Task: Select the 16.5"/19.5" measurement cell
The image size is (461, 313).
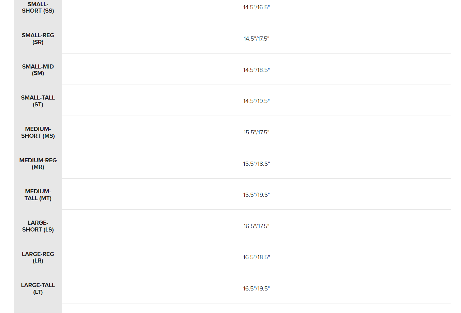Action: point(256,288)
